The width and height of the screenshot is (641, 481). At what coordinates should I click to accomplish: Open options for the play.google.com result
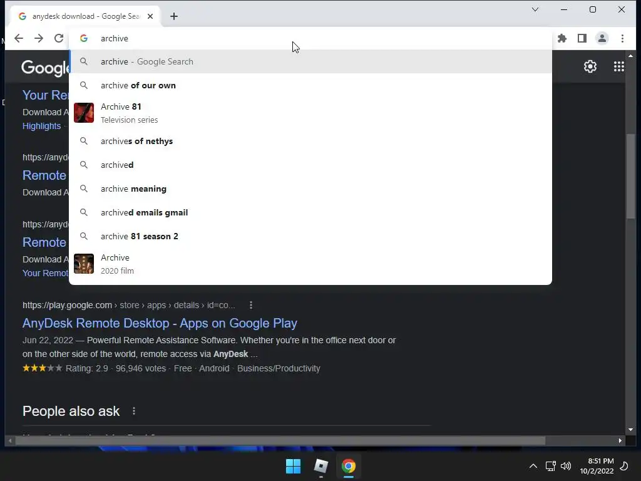(x=251, y=305)
